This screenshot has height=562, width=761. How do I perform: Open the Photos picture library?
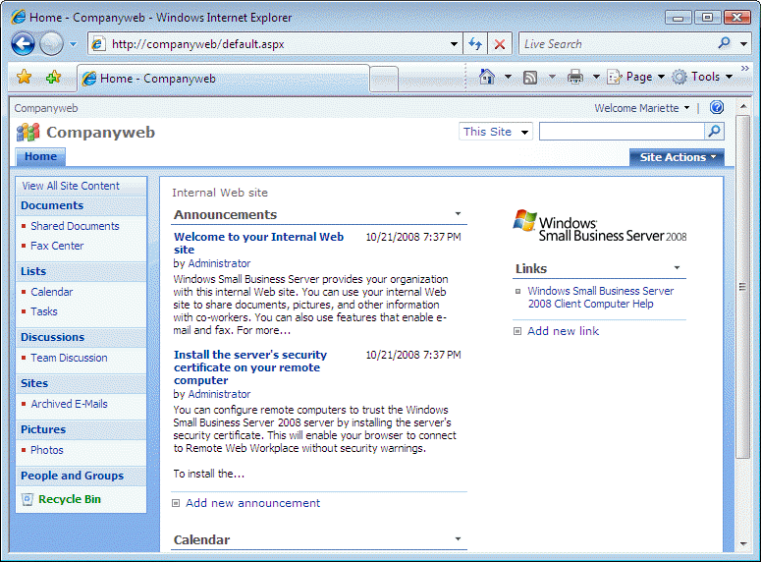click(46, 450)
